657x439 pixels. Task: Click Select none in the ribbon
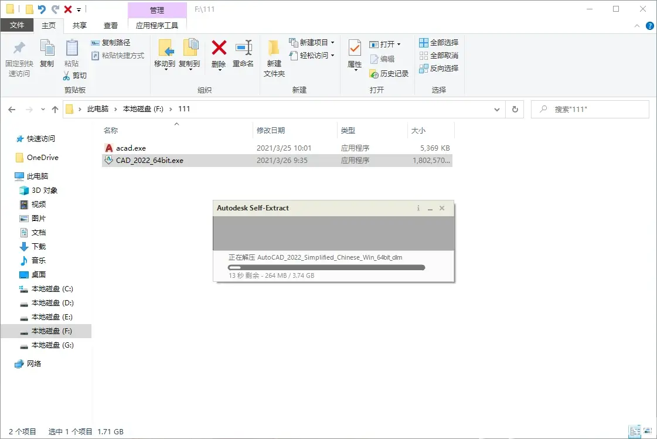click(x=439, y=55)
